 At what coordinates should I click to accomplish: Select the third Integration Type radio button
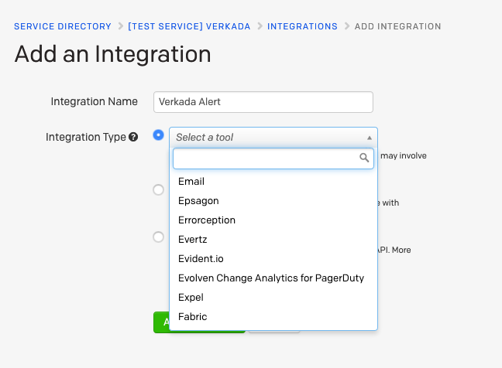(159, 237)
